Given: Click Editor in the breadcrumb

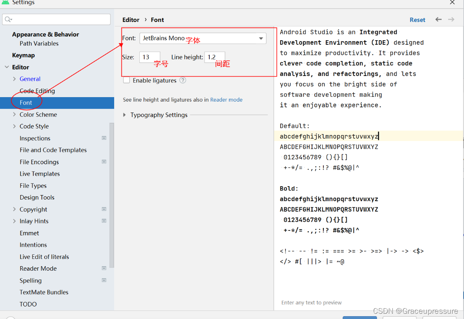Looking at the screenshot, I should click(131, 20).
